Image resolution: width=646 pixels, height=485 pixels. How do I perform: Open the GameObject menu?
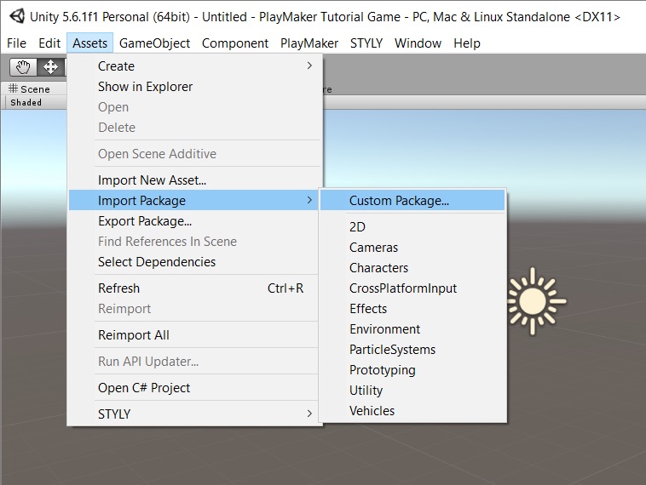pyautogui.click(x=154, y=43)
